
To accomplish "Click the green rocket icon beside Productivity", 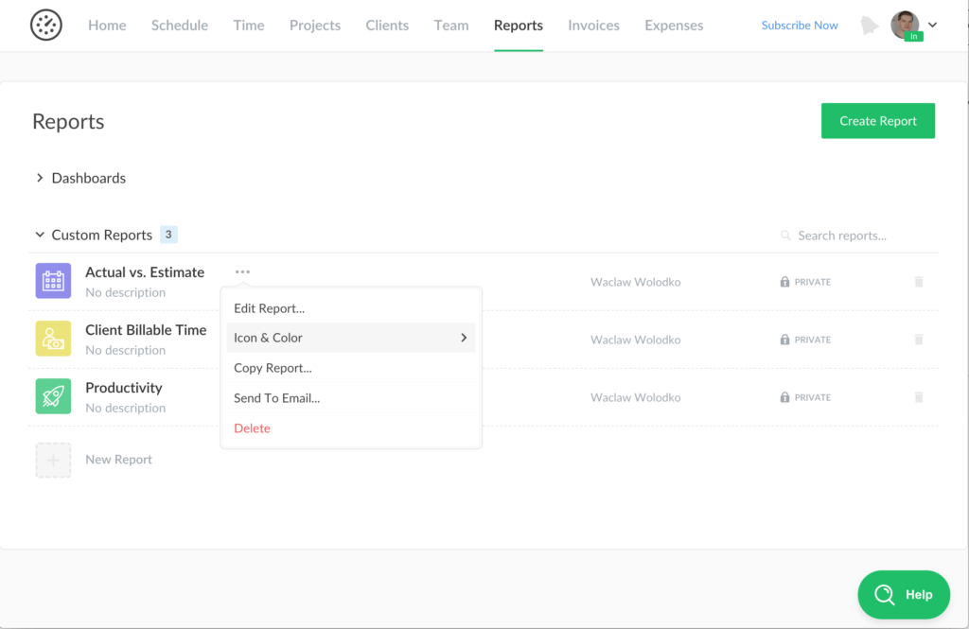I will (53, 396).
